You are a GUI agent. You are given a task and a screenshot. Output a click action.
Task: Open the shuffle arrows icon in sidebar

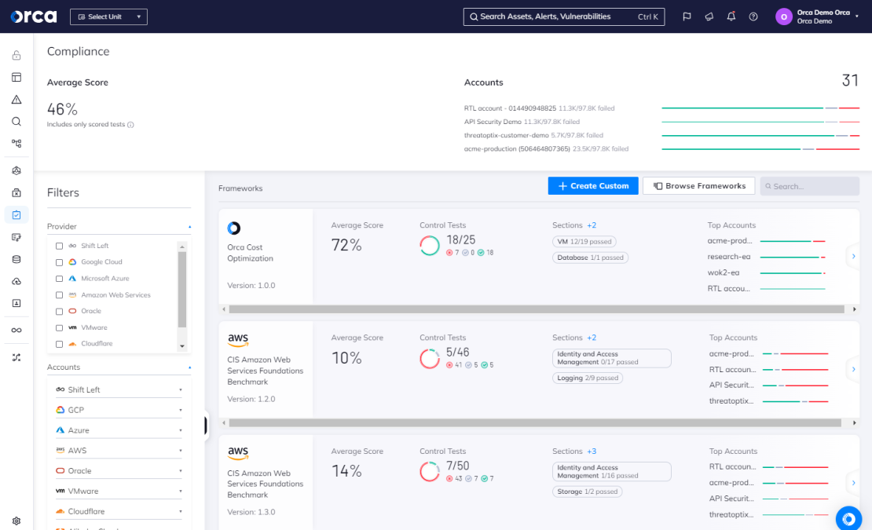click(16, 358)
